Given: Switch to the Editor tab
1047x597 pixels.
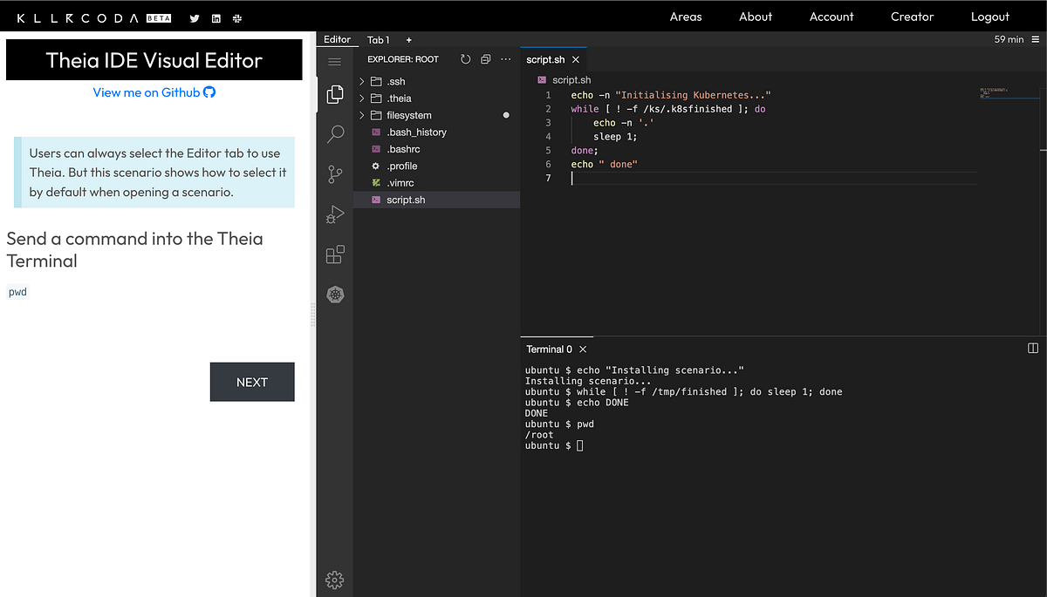Looking at the screenshot, I should pyautogui.click(x=338, y=39).
